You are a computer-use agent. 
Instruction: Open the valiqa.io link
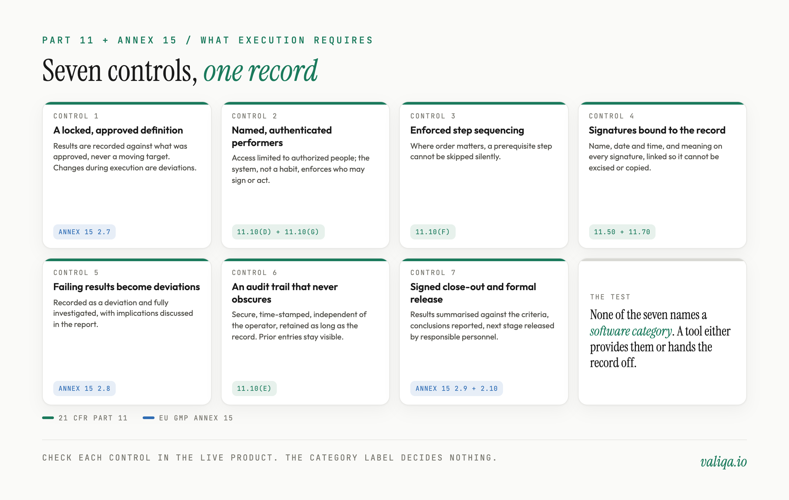point(723,462)
